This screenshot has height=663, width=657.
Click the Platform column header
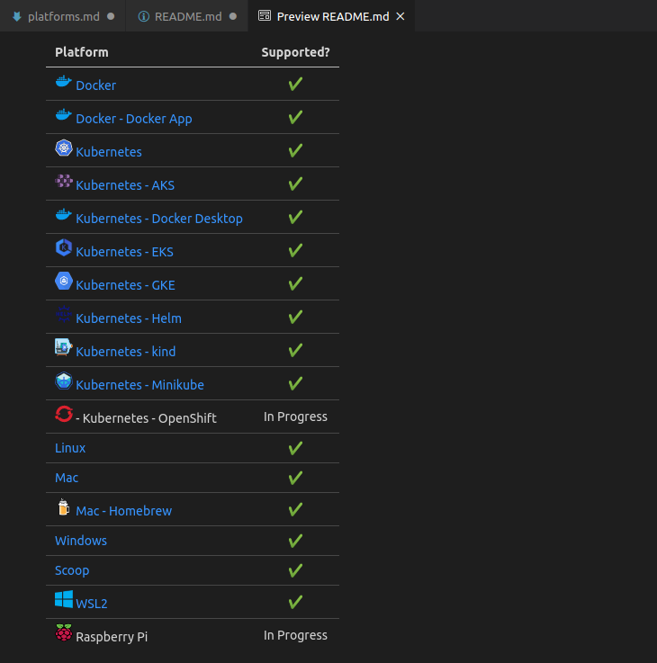click(x=82, y=52)
